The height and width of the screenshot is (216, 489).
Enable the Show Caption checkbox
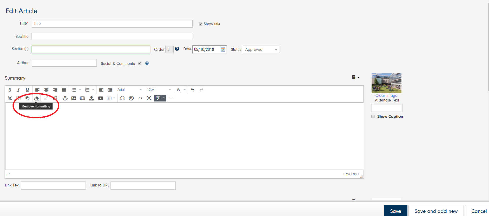pyautogui.click(x=373, y=116)
